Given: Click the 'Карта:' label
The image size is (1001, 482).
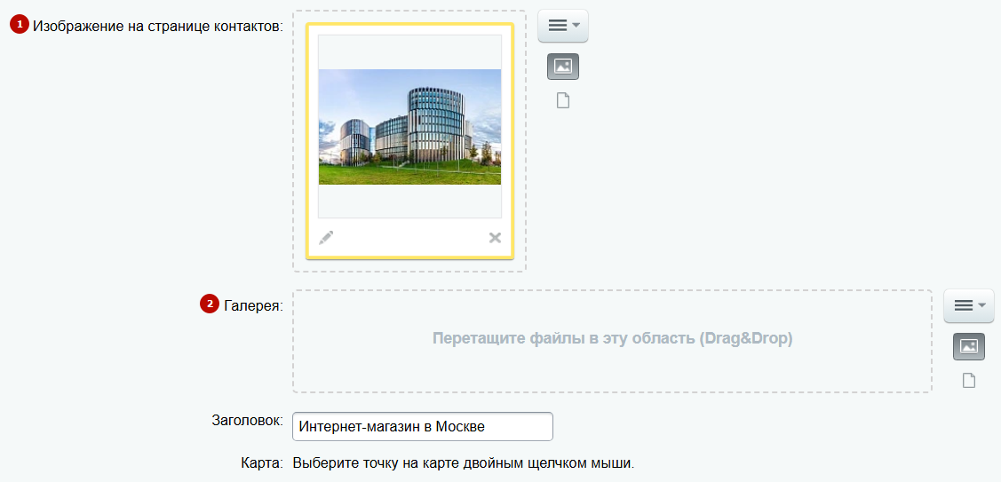Looking at the screenshot, I should (262, 462).
